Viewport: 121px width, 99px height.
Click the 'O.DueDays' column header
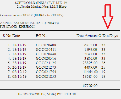(x=108, y=36)
